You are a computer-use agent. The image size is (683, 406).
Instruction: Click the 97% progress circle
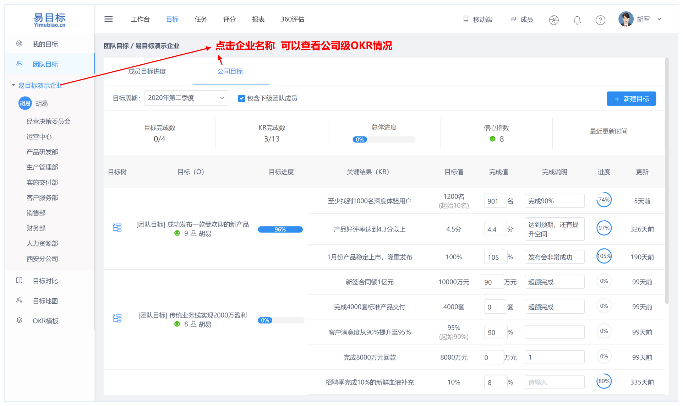[x=604, y=228]
